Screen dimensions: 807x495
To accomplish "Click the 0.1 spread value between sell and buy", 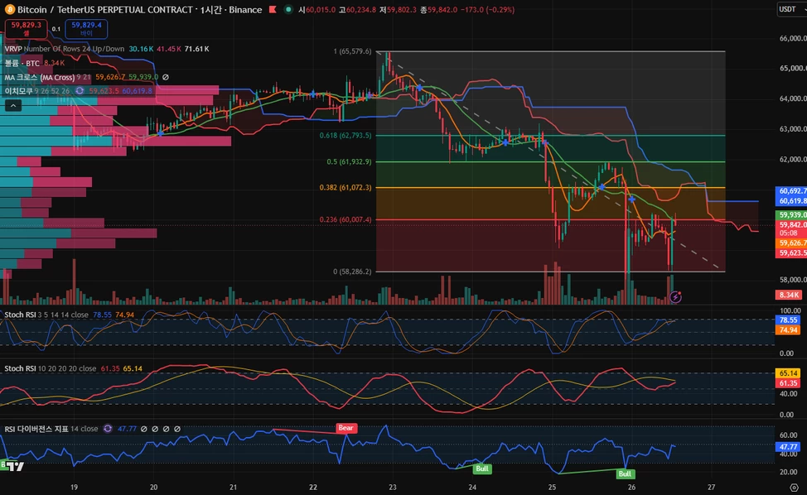I will tap(56, 29).
